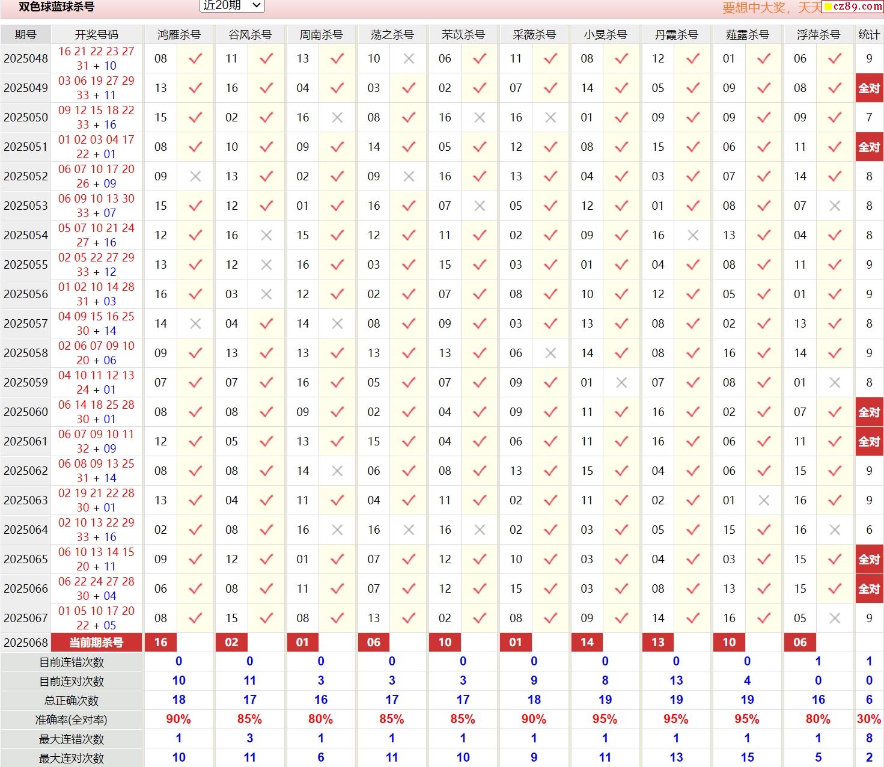The height and width of the screenshot is (767, 884).
Task: Click the 鸿雁杀号 column header
Action: tap(178, 34)
